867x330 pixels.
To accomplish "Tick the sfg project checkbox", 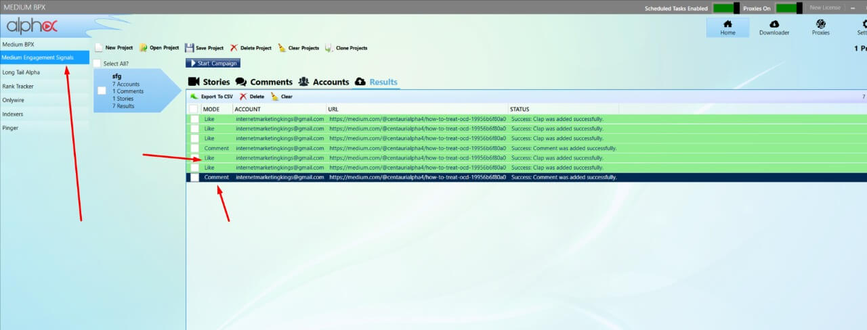I will click(102, 91).
